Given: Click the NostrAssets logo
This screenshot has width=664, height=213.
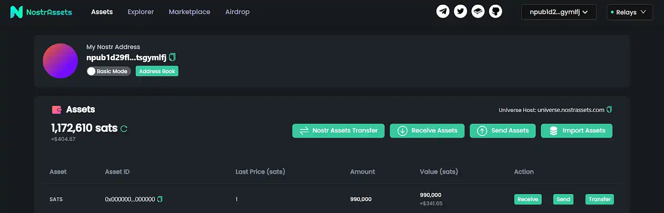Looking at the screenshot, I should (x=41, y=12).
